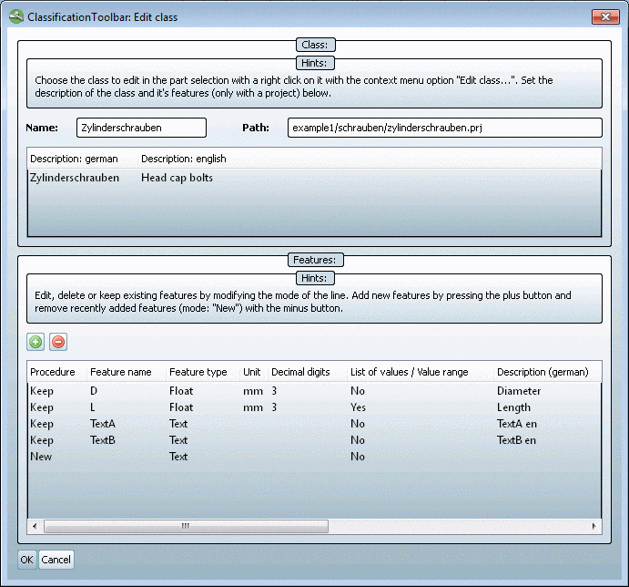Click the Description: english column header

coord(184,159)
